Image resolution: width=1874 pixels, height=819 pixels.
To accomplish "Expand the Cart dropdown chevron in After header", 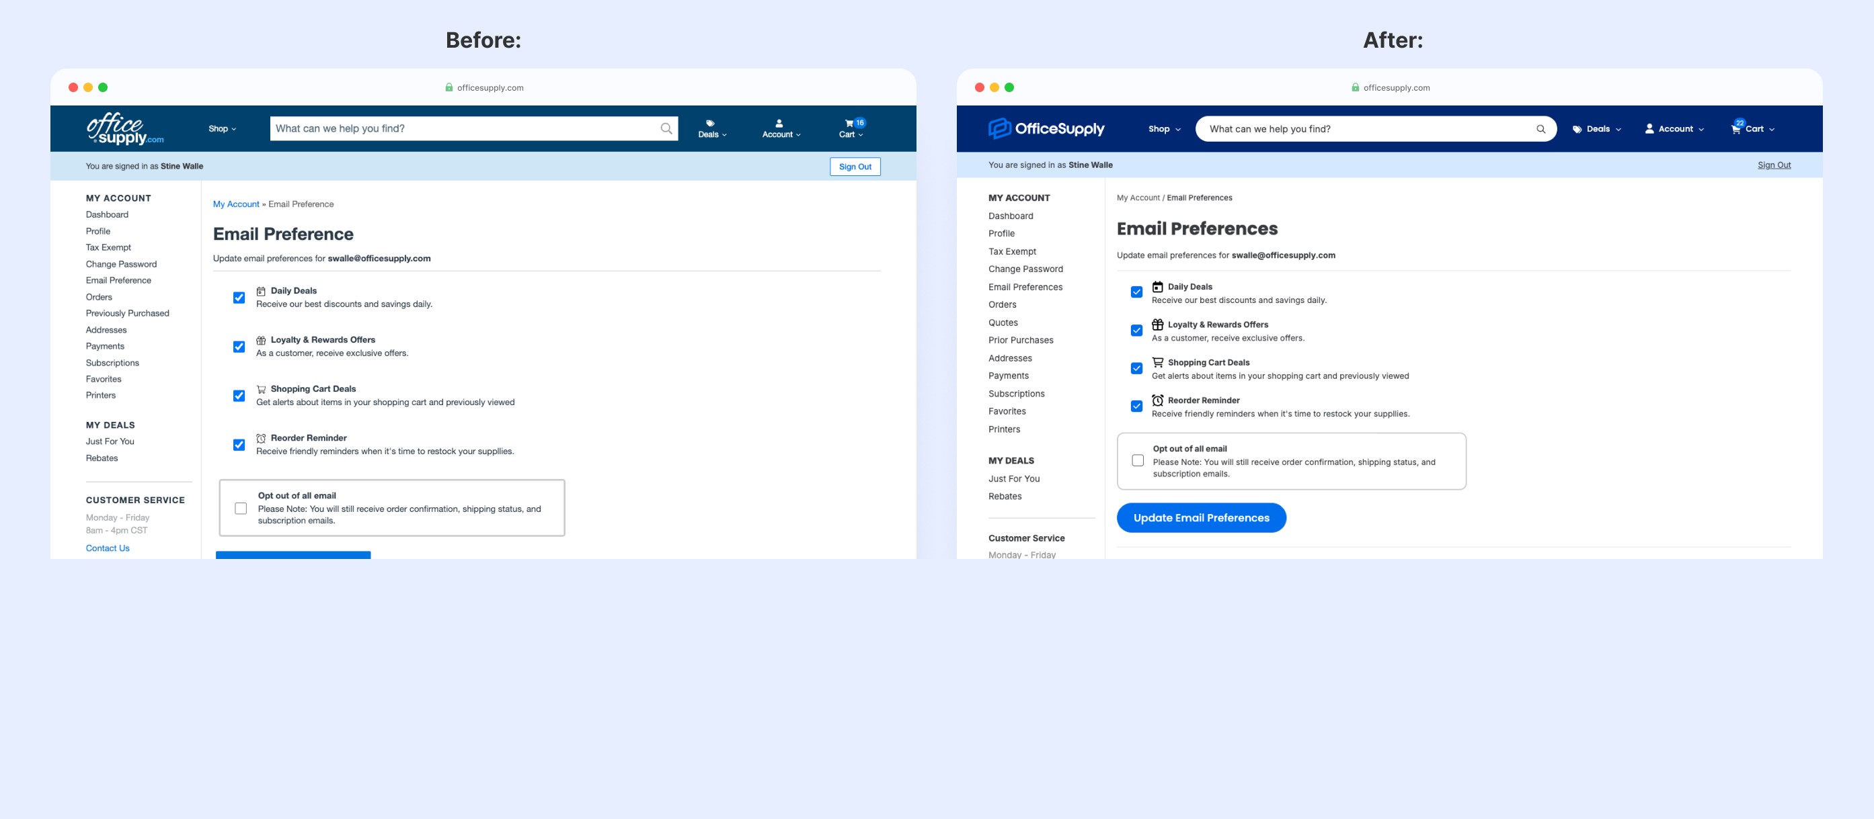I will coord(1772,130).
